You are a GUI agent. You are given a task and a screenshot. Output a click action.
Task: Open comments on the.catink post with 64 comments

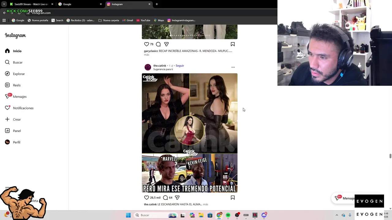tap(165, 197)
